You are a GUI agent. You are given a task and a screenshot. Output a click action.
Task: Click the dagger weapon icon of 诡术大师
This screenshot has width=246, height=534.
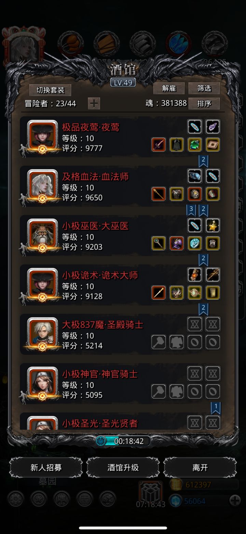pos(159,292)
